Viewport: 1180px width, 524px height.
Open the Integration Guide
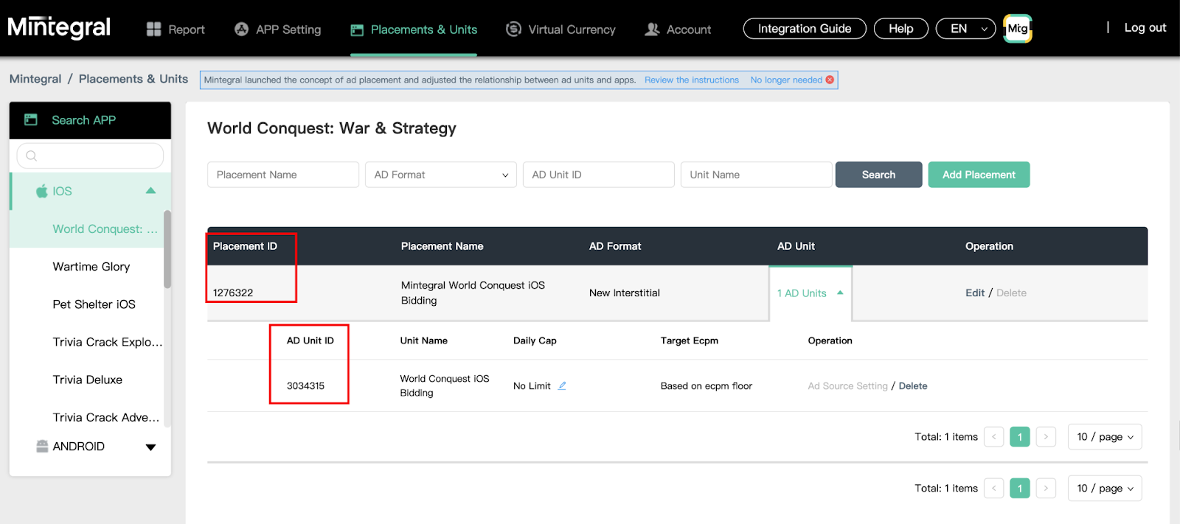click(x=805, y=29)
